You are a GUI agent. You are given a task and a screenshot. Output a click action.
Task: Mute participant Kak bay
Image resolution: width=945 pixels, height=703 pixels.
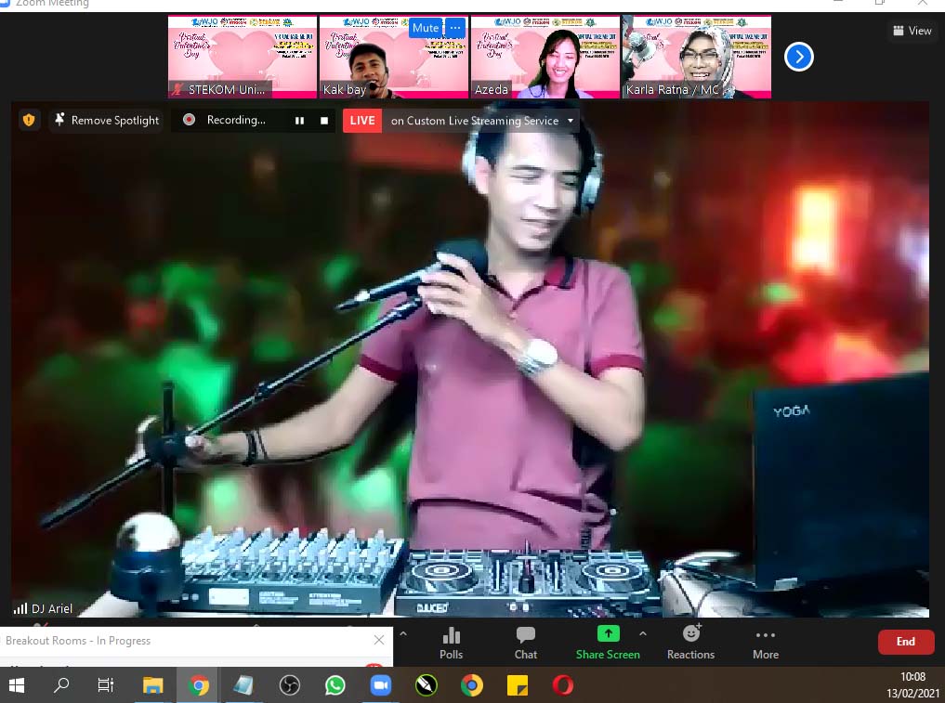click(x=426, y=28)
